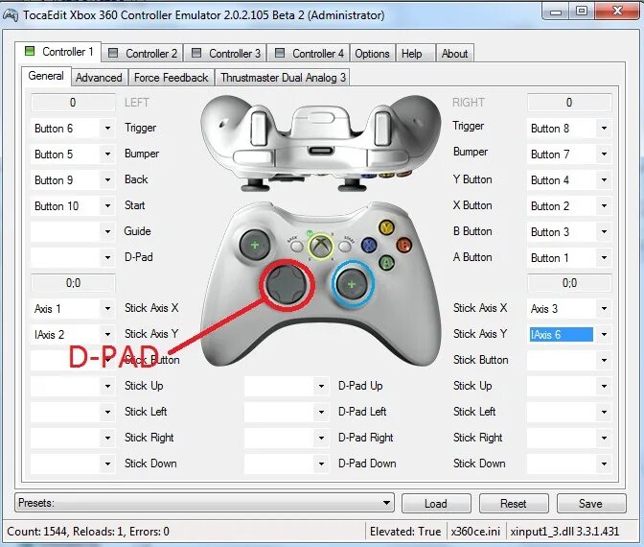The height and width of the screenshot is (547, 644).
Task: Expand the left Bumper dropdown showing Button 5
Action: tap(107, 155)
